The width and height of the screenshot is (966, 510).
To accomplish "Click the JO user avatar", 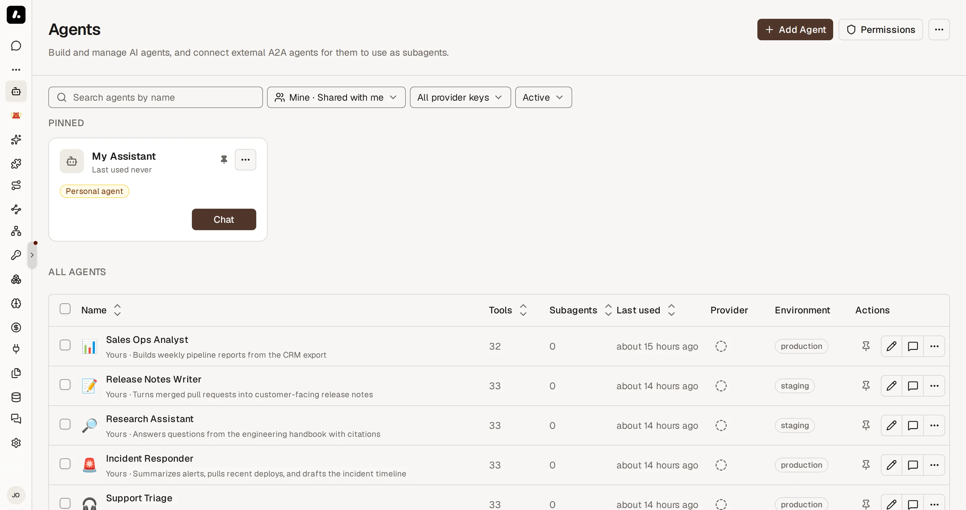I will [x=16, y=495].
